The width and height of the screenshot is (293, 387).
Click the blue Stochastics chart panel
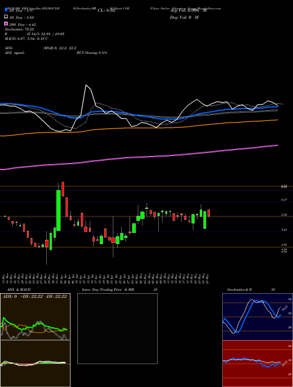257,317
